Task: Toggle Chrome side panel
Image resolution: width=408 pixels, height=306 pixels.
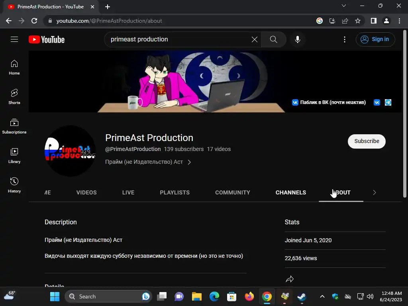Action: [374, 21]
